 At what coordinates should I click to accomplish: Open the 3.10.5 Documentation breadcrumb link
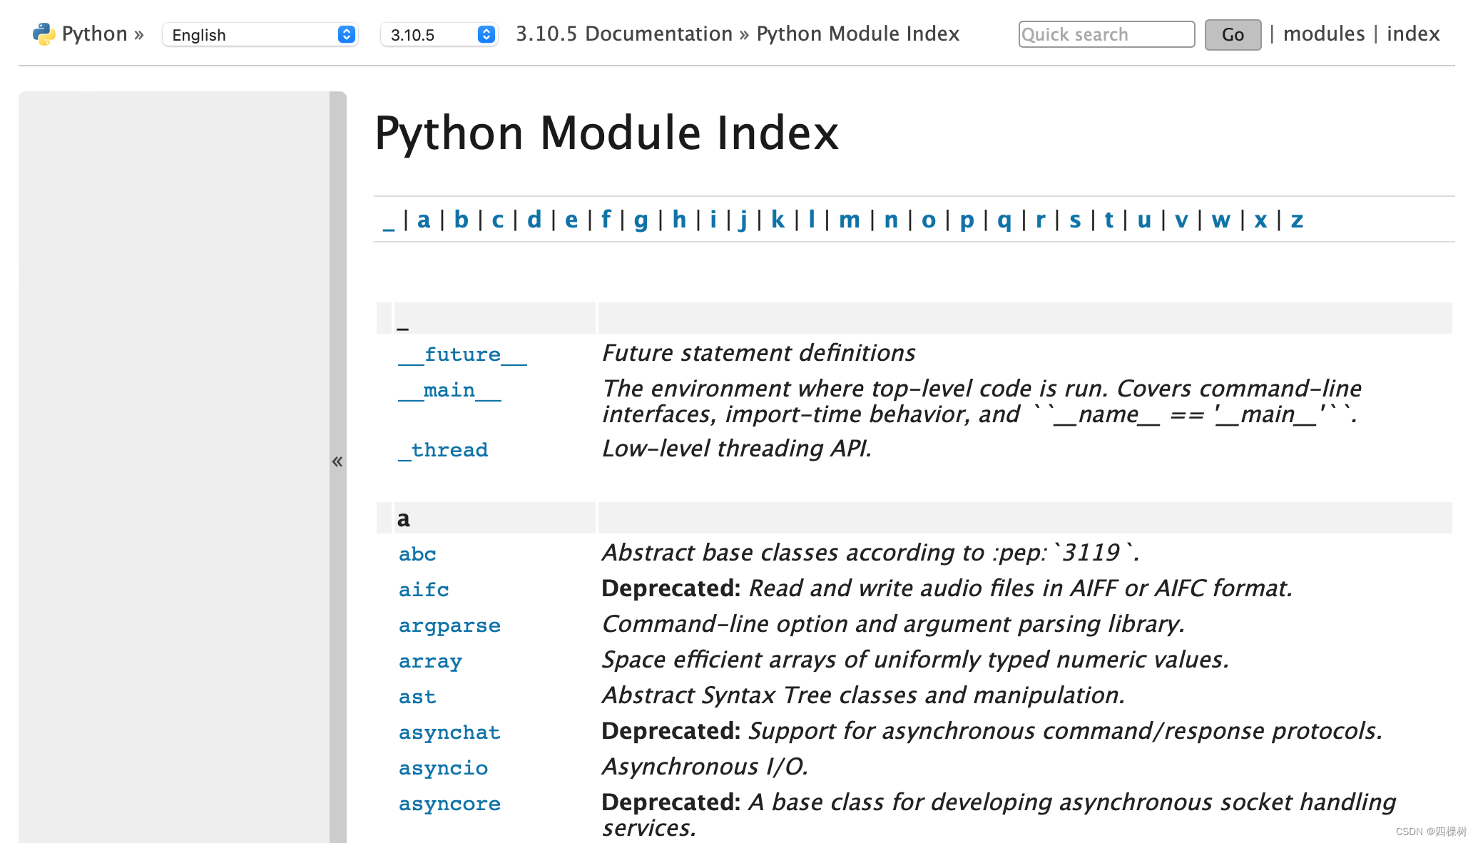coord(624,34)
